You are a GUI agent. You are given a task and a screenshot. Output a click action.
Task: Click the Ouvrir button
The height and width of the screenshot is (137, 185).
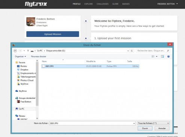(145, 128)
